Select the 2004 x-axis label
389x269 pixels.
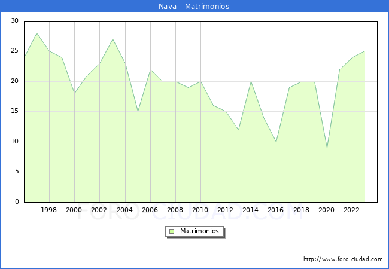point(125,210)
